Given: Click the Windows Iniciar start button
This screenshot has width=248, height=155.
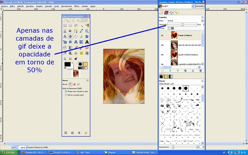Looking at the screenshot, I should (x=9, y=153).
